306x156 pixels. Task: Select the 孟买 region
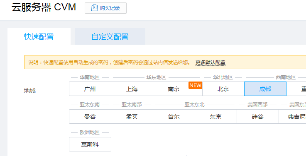(x=132, y=117)
